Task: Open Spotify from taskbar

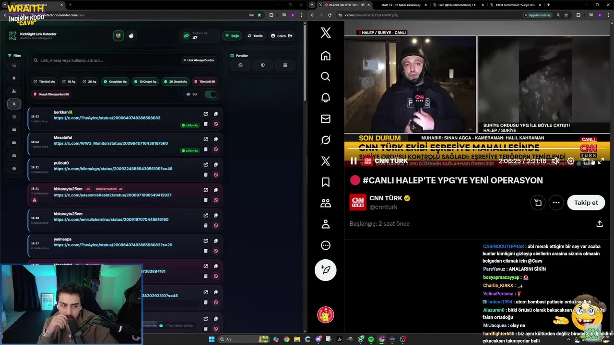Action: (x=371, y=339)
